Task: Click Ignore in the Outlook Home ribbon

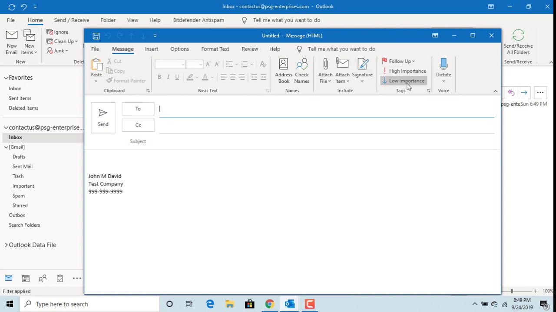Action: coord(57,32)
